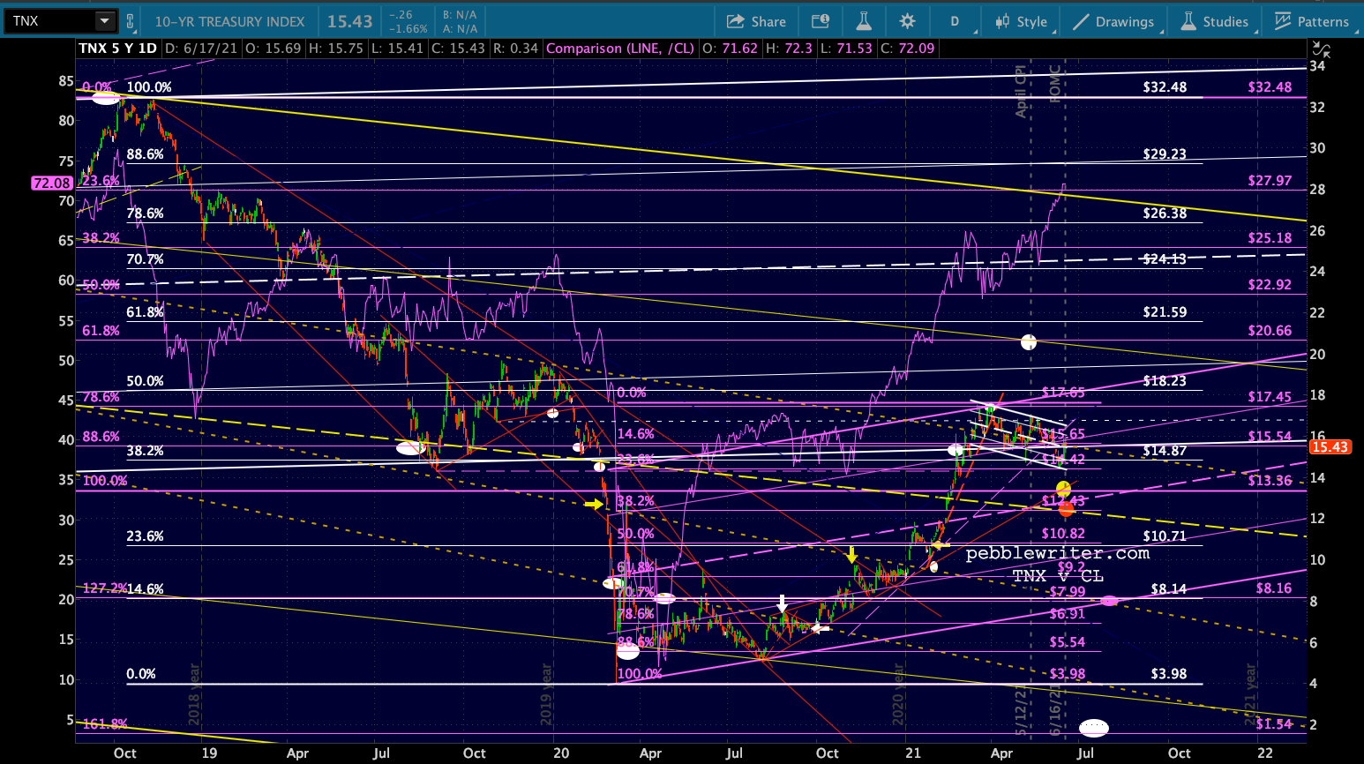The width and height of the screenshot is (1364, 764).
Task: Open chart settings gear icon
Action: [907, 21]
